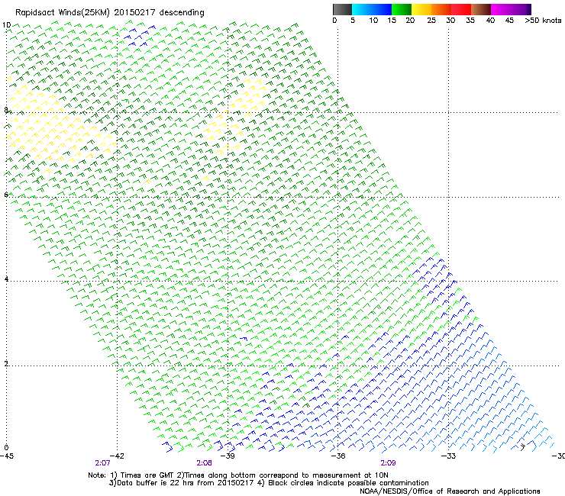
Task: Click the latitude axis label '2'
Action: click(6, 363)
